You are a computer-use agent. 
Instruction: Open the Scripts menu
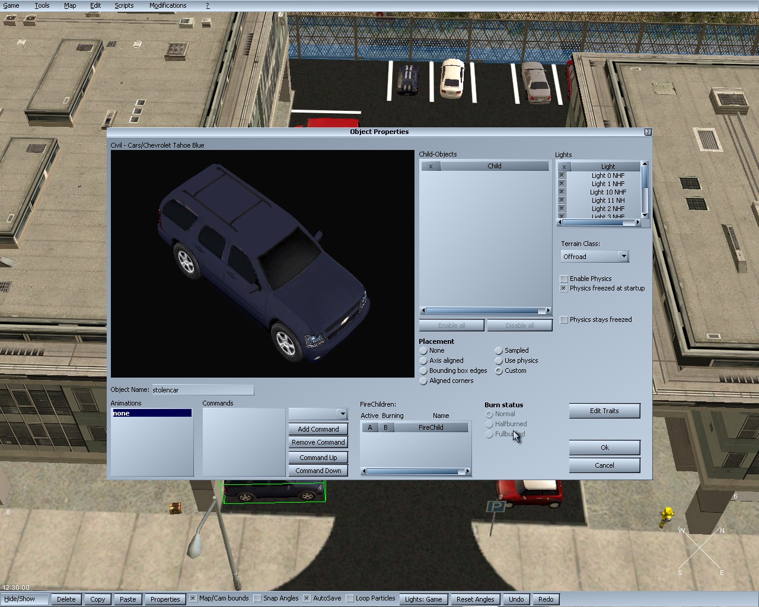[124, 5]
